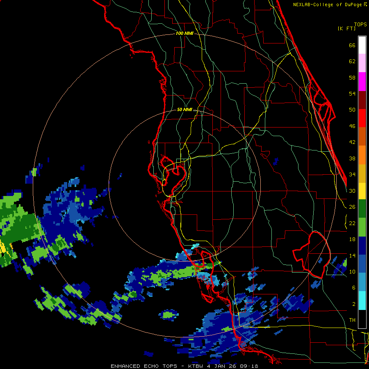Click the '4 JAN 26' date in the caption
Viewport: 369px width, 369px height.
pos(222,366)
